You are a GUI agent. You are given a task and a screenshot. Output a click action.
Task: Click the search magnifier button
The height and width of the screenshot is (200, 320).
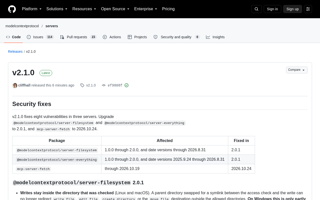(256, 9)
